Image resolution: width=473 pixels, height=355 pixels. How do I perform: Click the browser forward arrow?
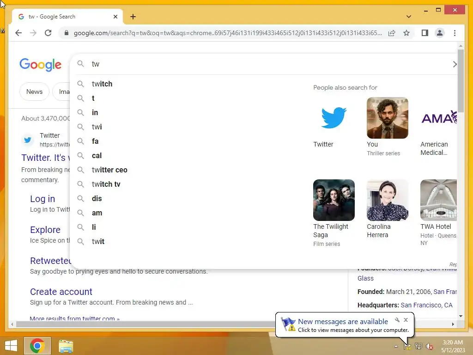click(x=33, y=33)
